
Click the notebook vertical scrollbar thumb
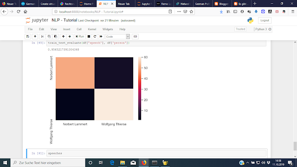pos(295,146)
